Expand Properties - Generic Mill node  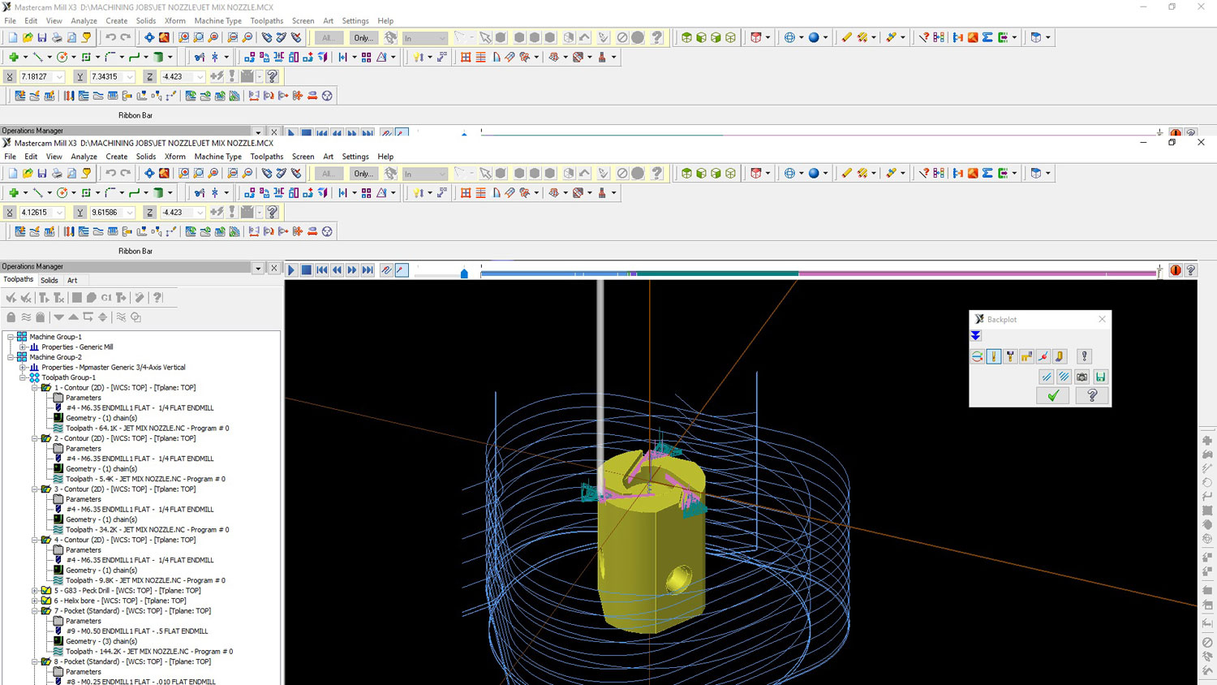coord(24,347)
